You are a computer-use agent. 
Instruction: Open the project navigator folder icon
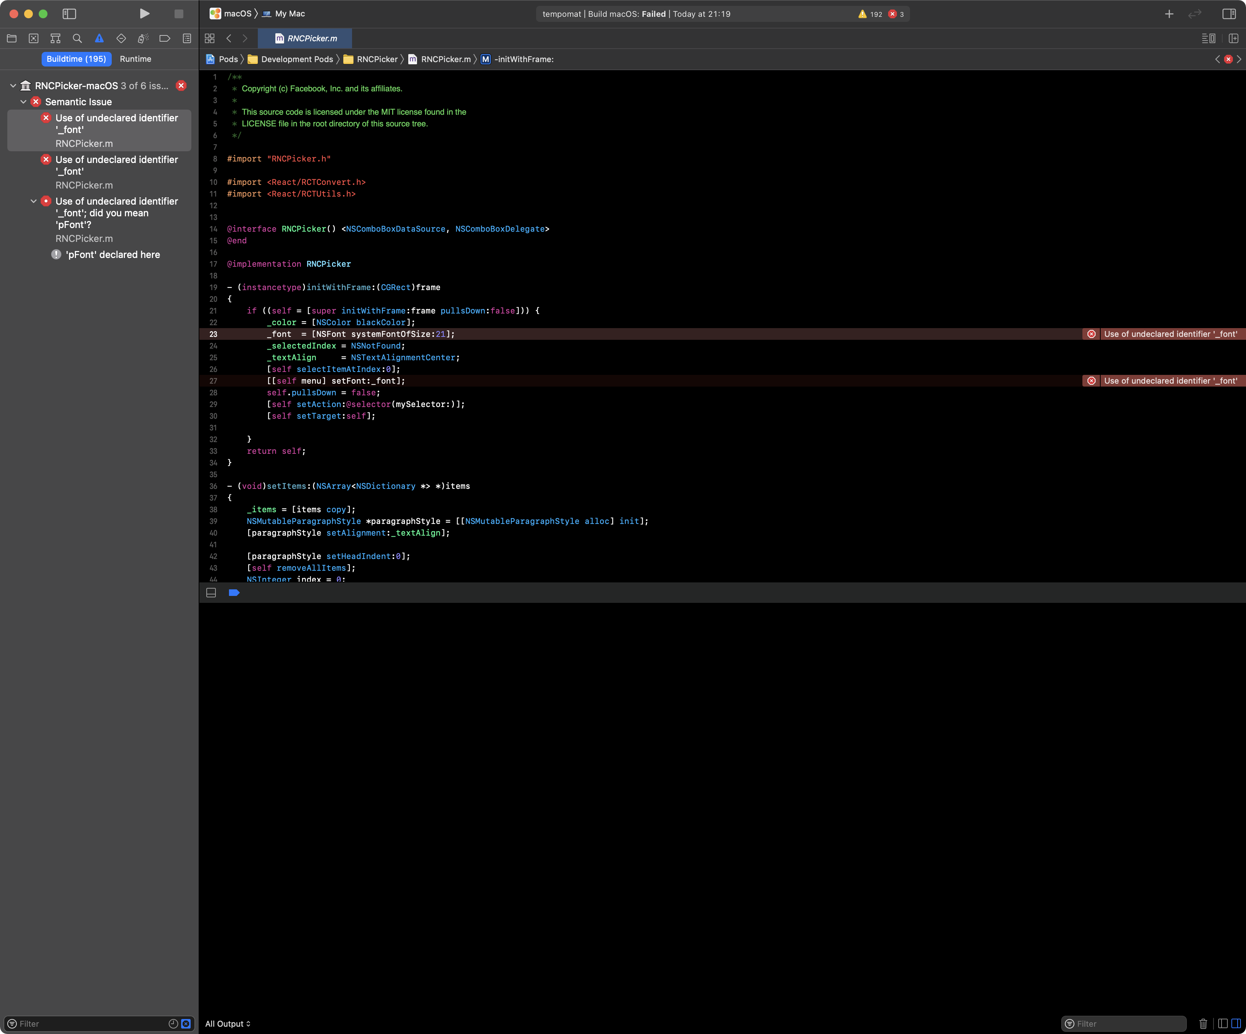pyautogui.click(x=11, y=39)
